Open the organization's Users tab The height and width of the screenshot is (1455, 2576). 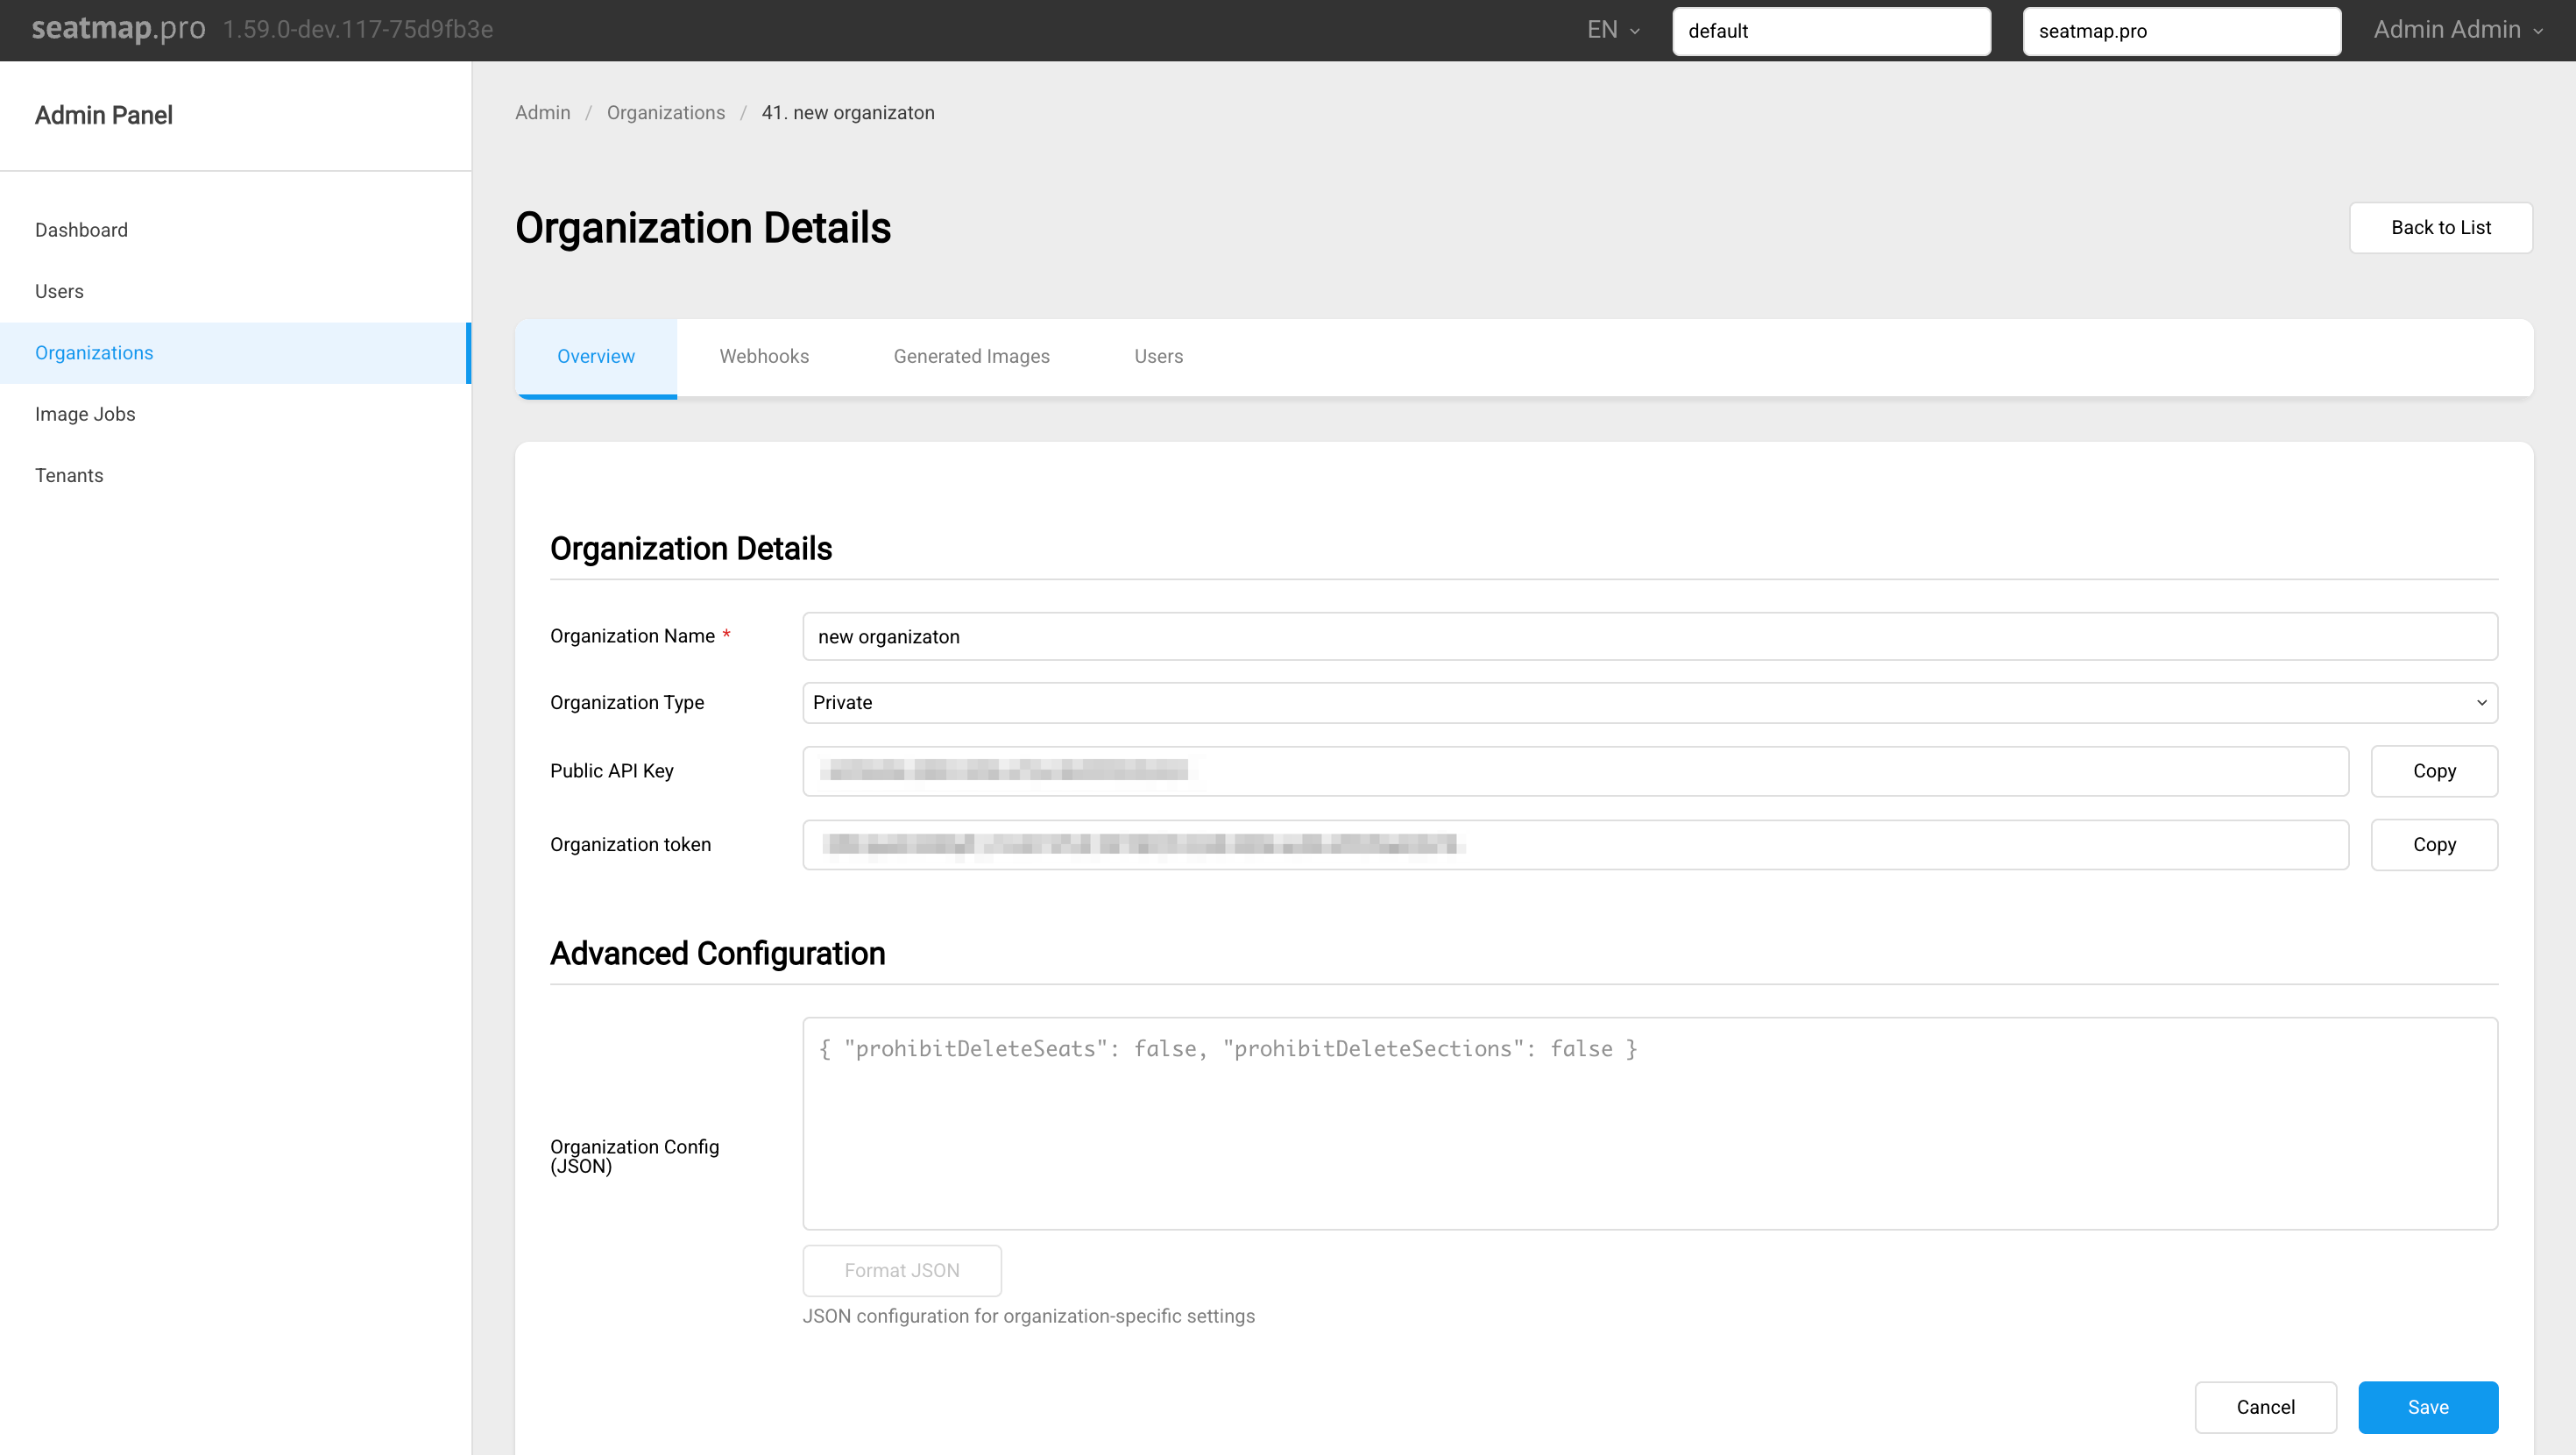point(1158,356)
